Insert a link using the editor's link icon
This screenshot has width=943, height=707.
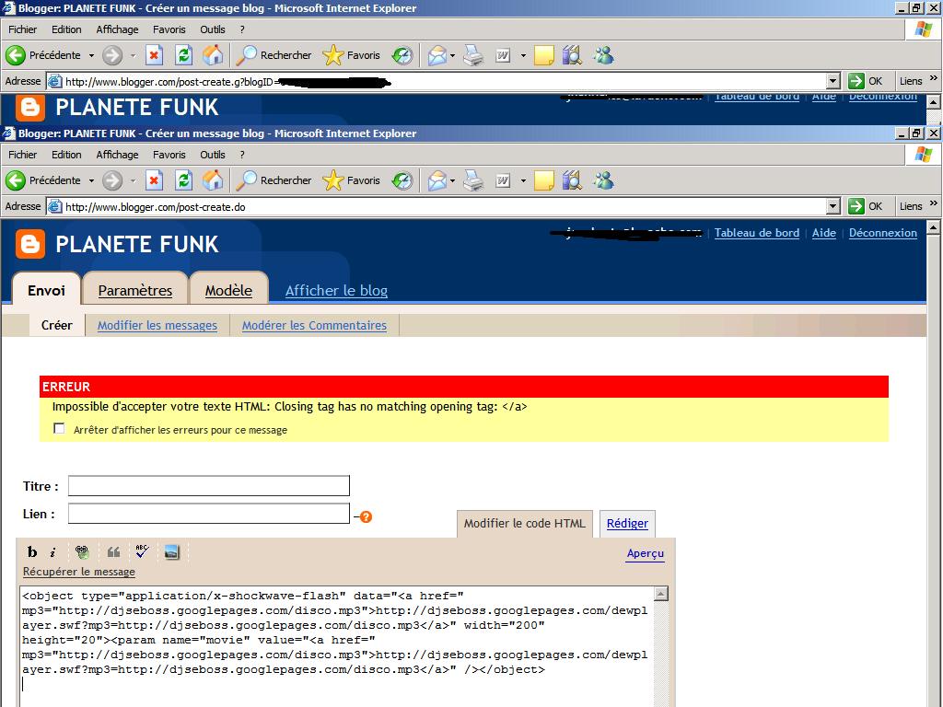click(x=82, y=552)
